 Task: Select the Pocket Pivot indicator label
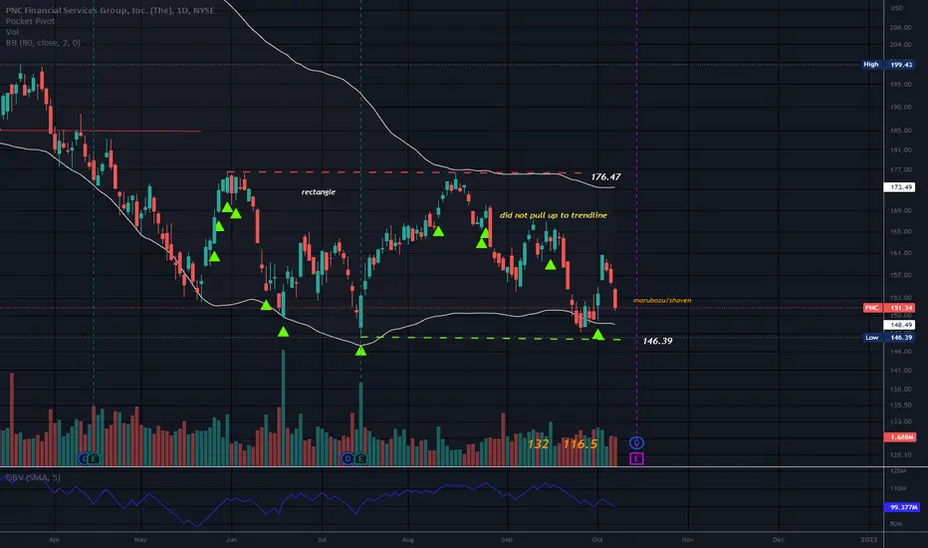click(x=30, y=21)
